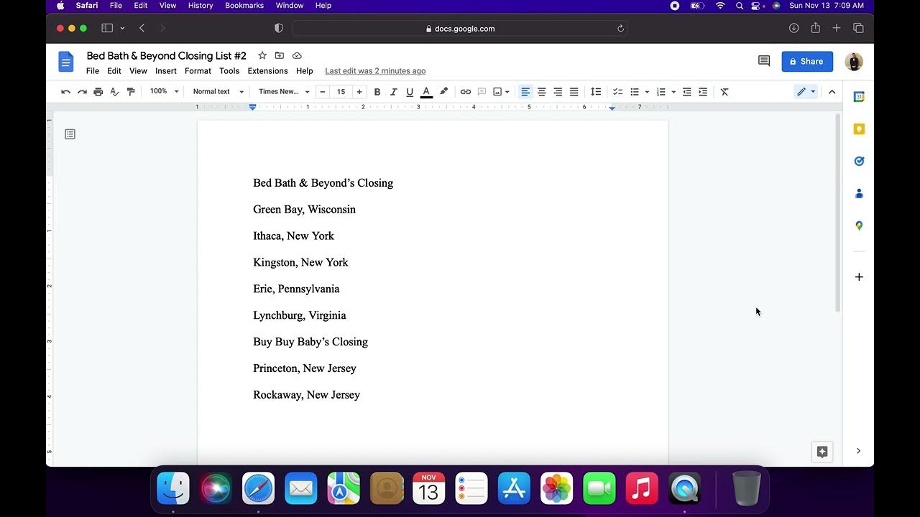Open the File menu in Docs
The image size is (920, 517).
point(93,71)
